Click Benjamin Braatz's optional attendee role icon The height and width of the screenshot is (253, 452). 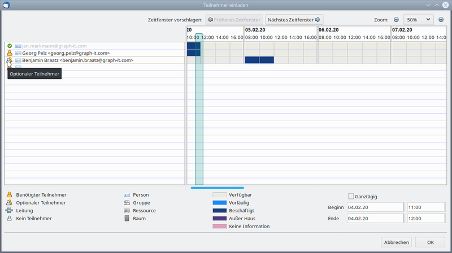coord(9,60)
